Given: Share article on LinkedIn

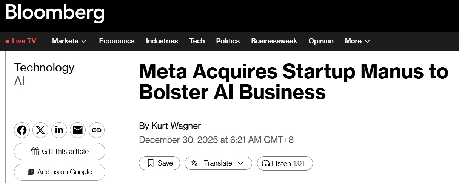Looking at the screenshot, I should point(59,130).
